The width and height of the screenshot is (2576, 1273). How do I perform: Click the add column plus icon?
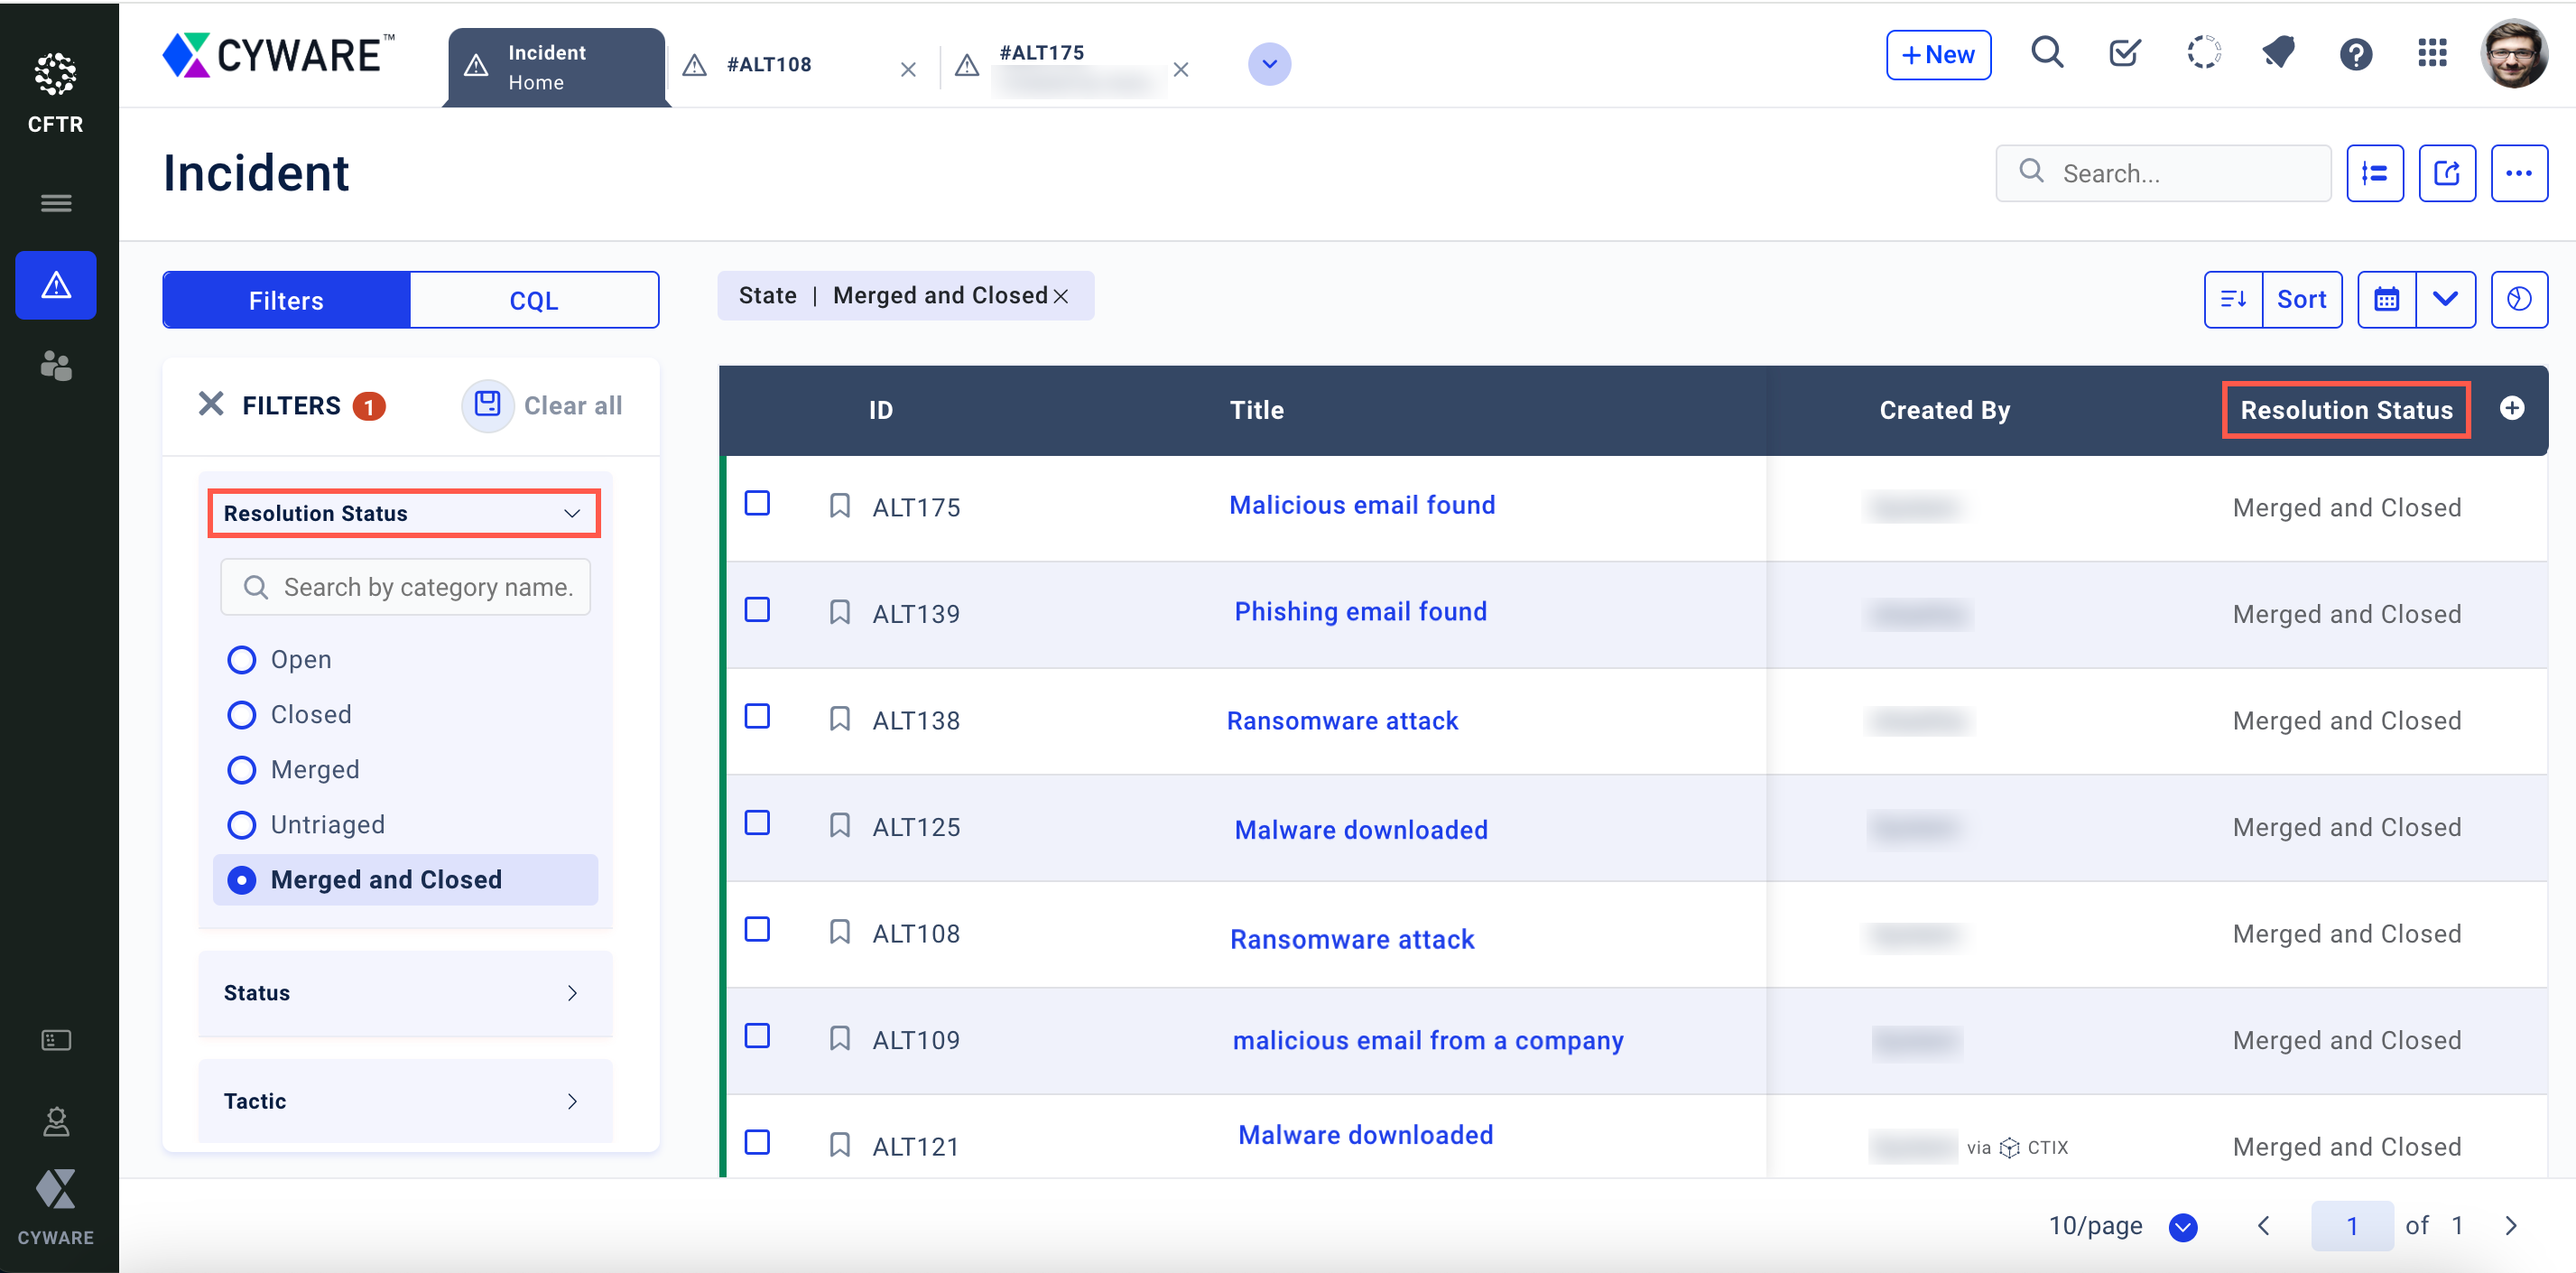tap(2511, 408)
